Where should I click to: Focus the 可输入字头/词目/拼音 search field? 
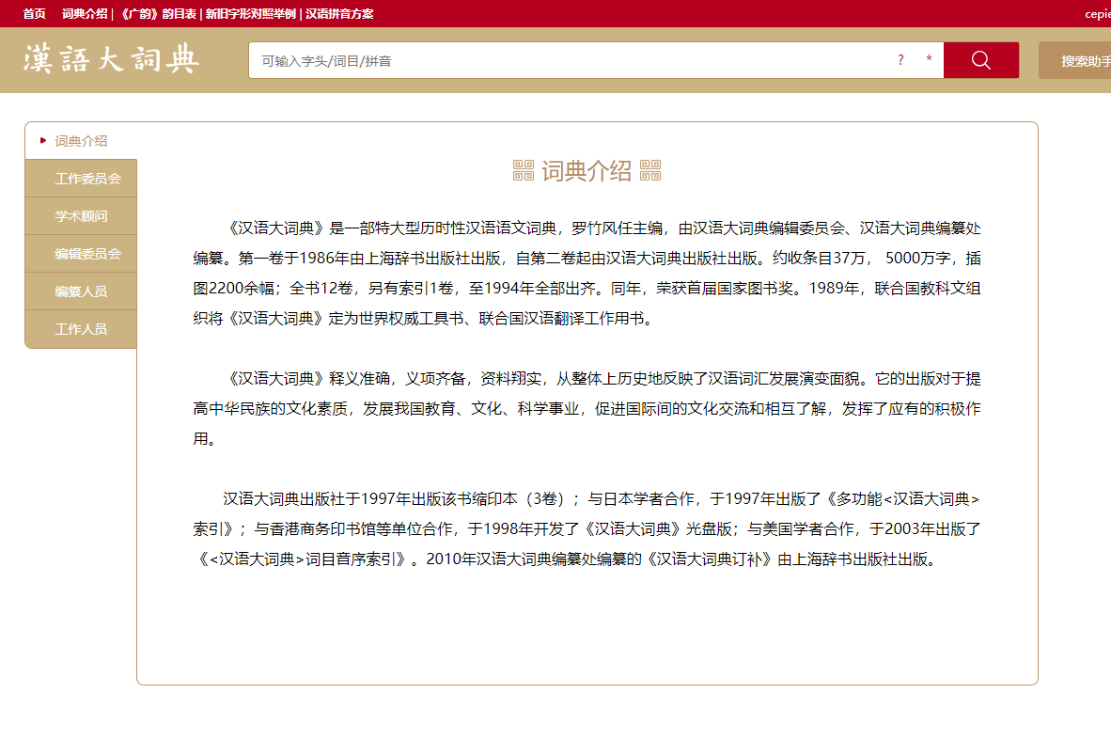click(x=564, y=60)
